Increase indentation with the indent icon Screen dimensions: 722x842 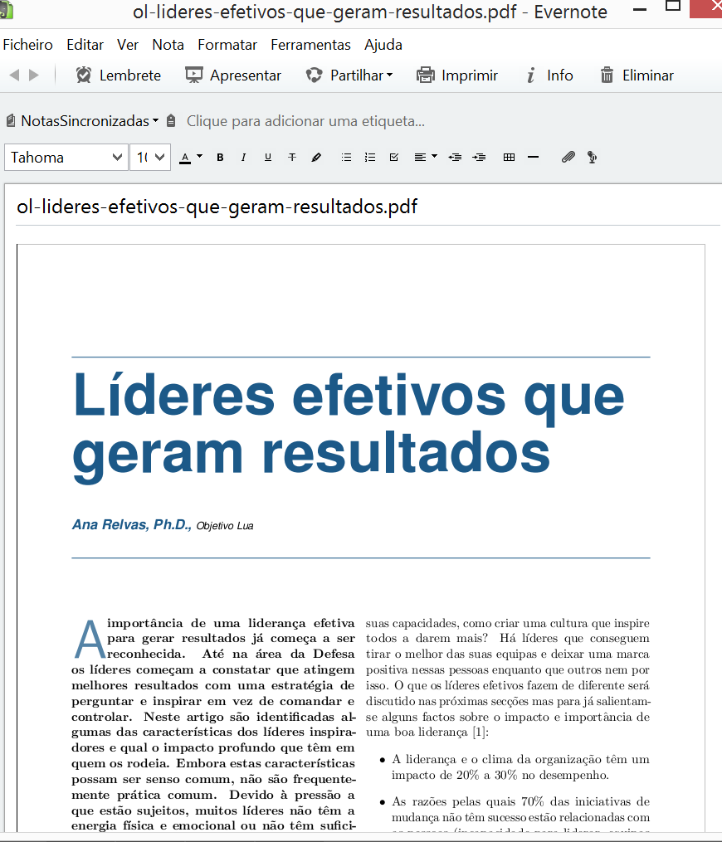479,158
